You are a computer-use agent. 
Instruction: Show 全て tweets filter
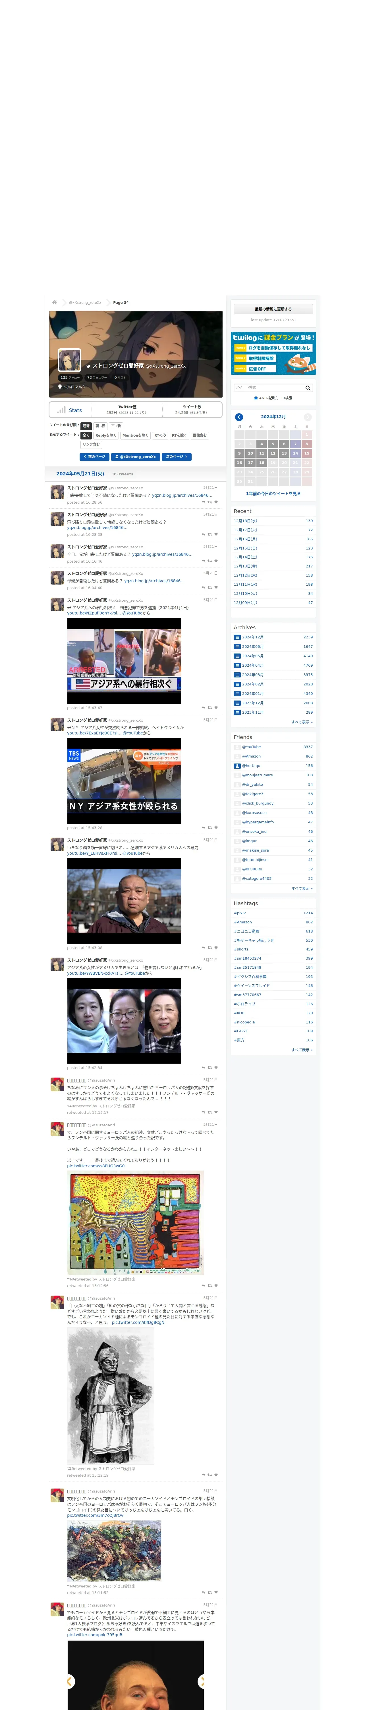(x=86, y=435)
